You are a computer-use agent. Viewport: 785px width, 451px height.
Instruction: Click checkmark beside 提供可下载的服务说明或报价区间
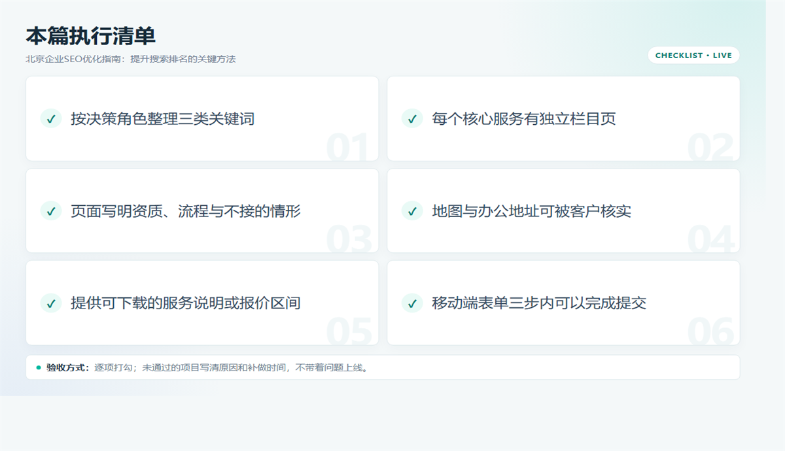[x=51, y=303]
